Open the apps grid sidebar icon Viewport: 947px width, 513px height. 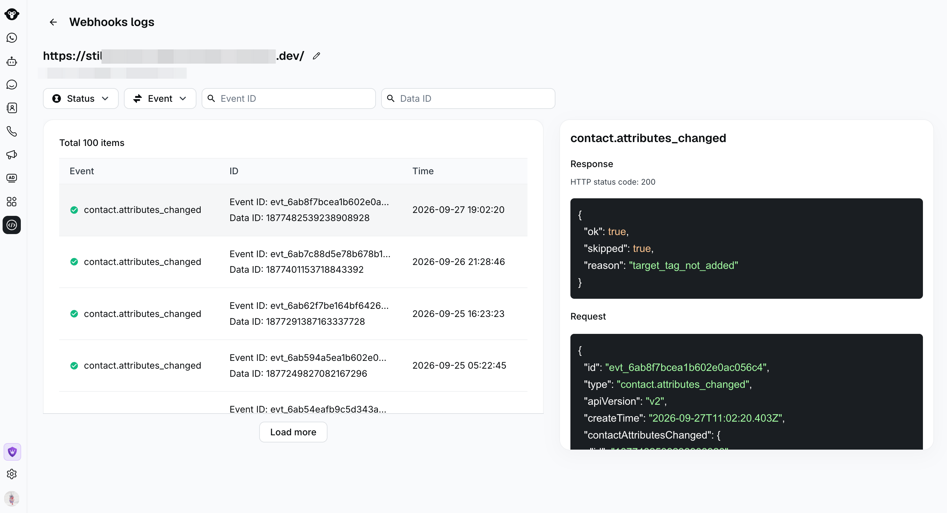click(x=12, y=201)
